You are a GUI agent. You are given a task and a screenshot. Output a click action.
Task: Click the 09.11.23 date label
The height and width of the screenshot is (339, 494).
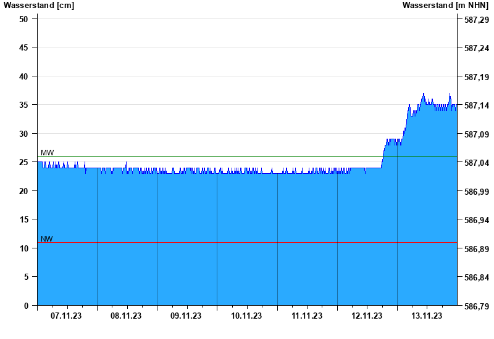pyautogui.click(x=186, y=316)
